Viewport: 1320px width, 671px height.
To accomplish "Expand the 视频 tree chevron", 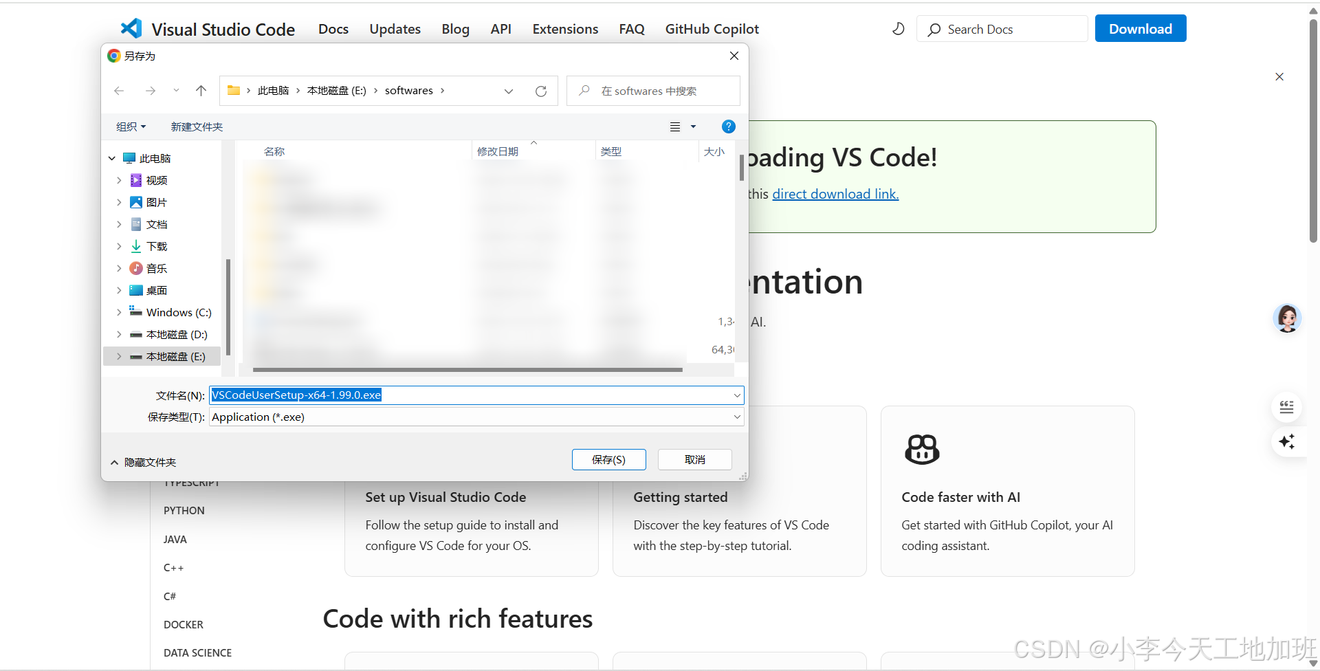I will (x=119, y=180).
